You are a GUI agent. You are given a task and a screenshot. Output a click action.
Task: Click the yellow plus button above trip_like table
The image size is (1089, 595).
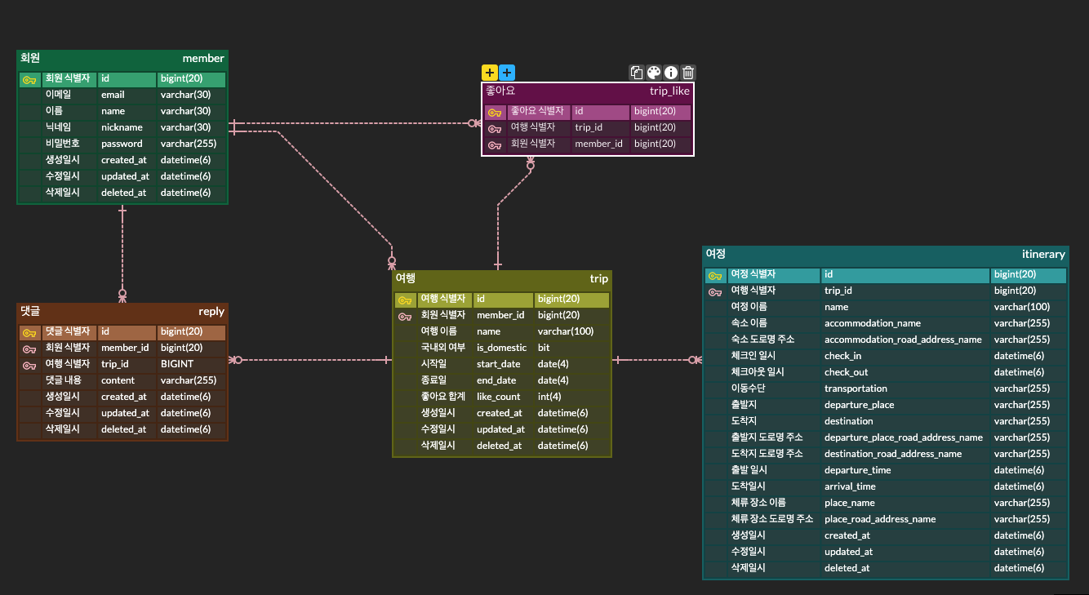pyautogui.click(x=490, y=73)
